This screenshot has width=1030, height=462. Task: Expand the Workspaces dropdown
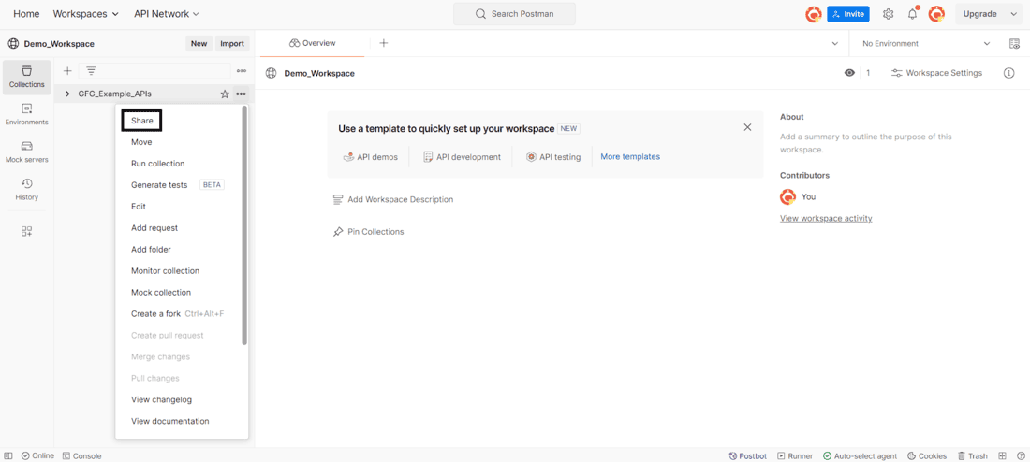(x=86, y=14)
